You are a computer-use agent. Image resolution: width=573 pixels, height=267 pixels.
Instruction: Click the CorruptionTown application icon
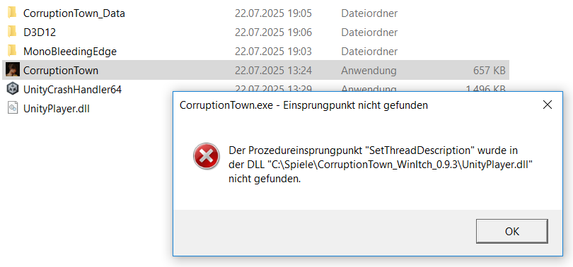(x=13, y=70)
